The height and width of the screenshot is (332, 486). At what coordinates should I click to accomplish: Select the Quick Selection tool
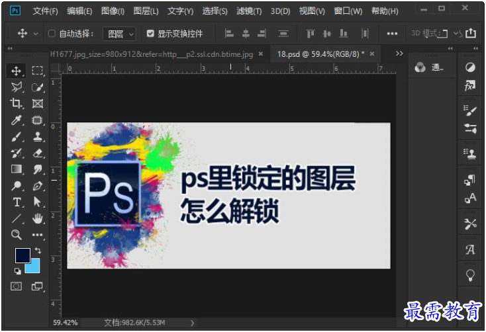[38, 87]
